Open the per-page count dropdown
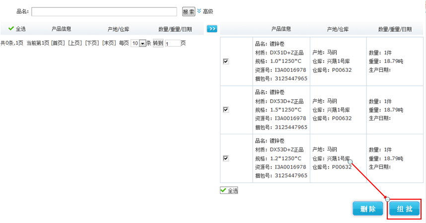The height and width of the screenshot is (223, 426). pyautogui.click(x=142, y=44)
